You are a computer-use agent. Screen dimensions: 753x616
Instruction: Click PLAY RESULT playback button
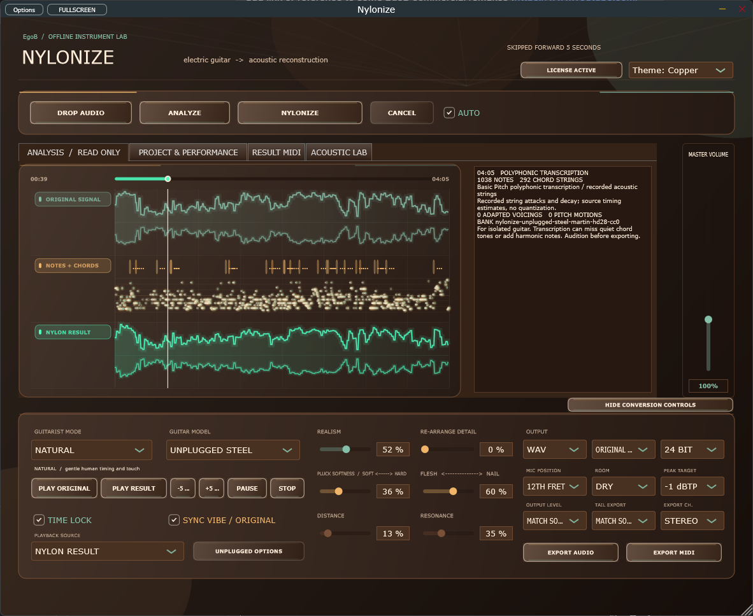[x=134, y=488]
